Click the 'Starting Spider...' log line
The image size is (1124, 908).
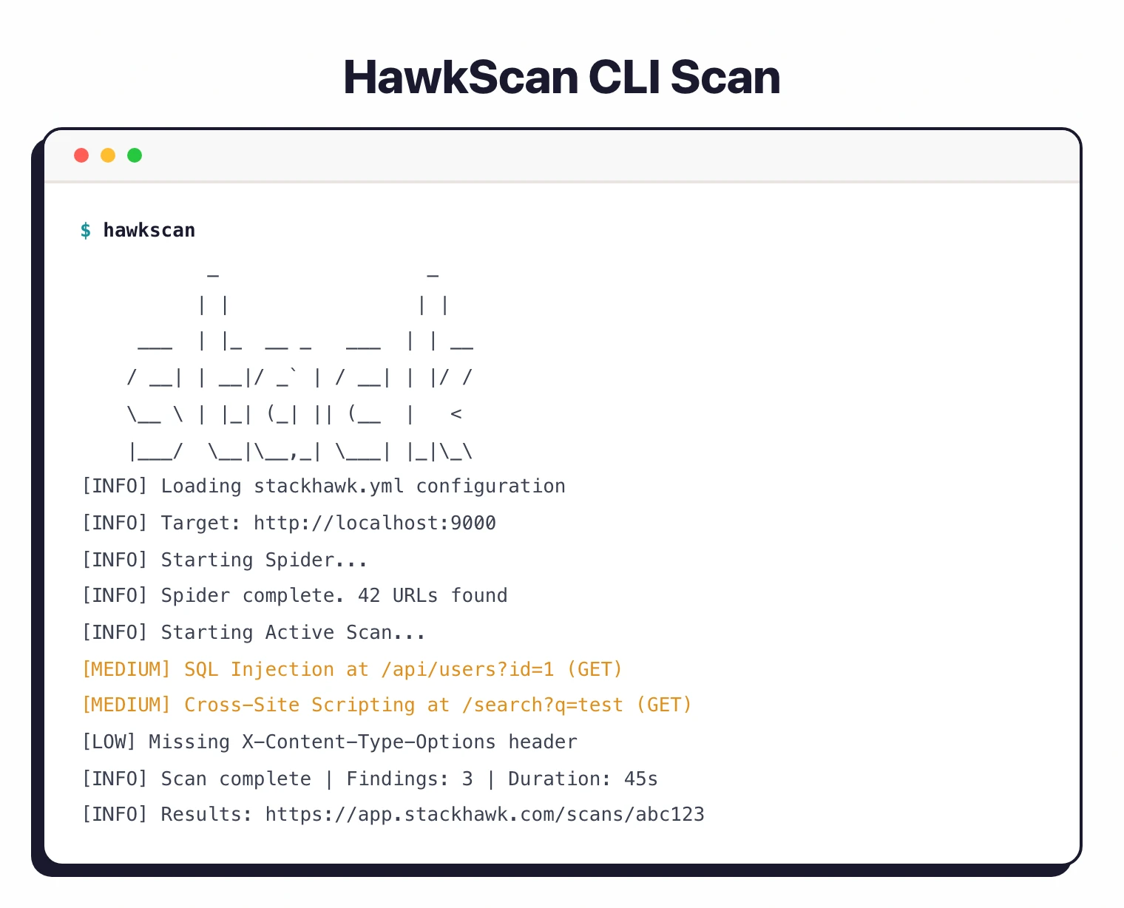tap(225, 560)
